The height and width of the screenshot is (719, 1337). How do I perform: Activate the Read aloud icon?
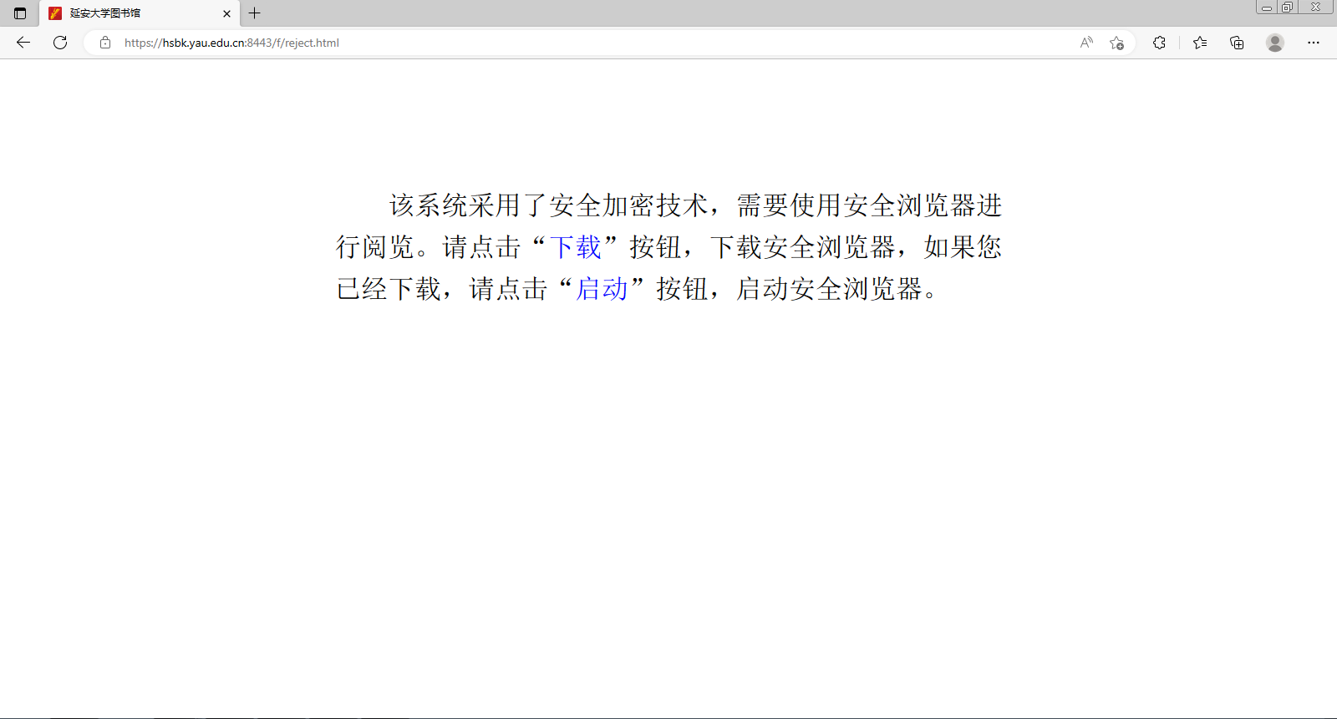pos(1086,43)
